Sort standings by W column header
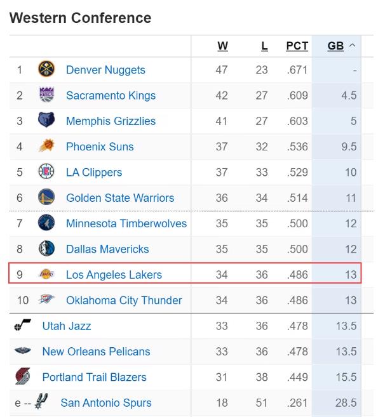 tap(222, 46)
